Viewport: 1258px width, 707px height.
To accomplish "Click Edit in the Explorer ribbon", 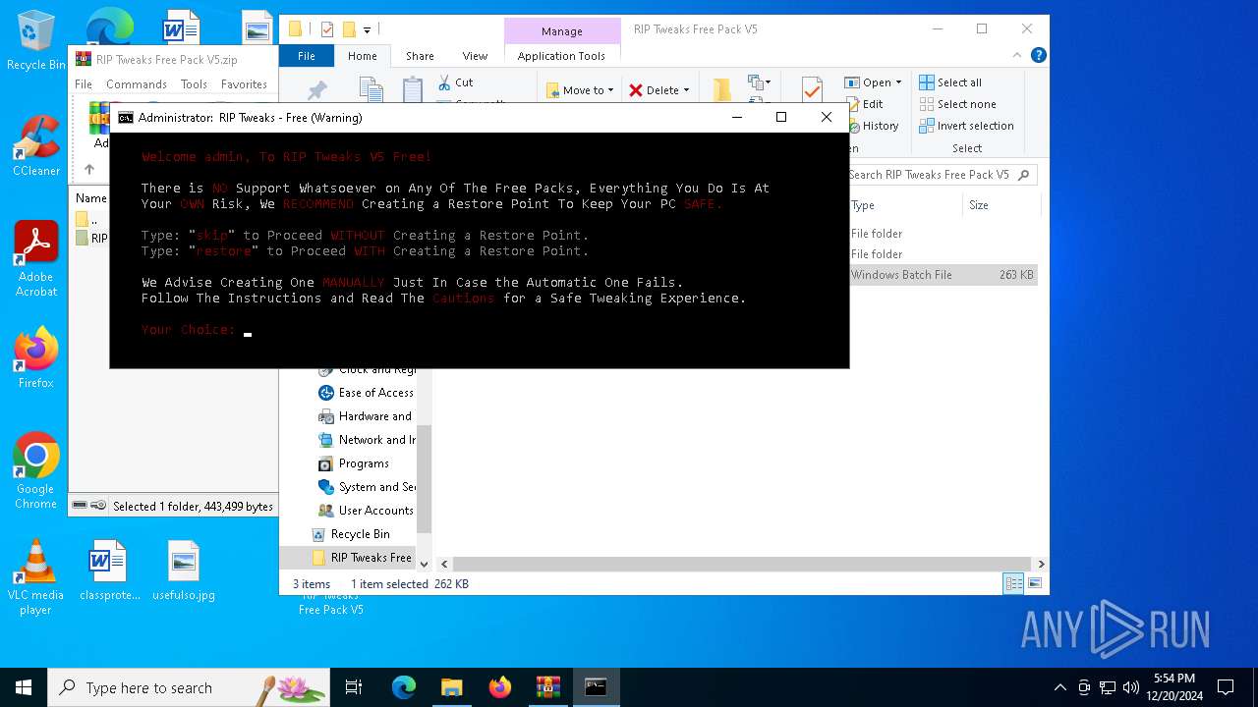I will pyautogui.click(x=863, y=104).
